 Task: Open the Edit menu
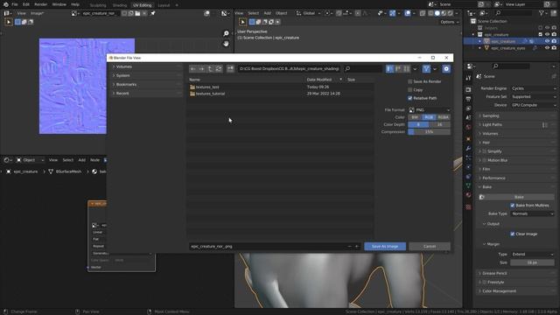(x=26, y=4)
